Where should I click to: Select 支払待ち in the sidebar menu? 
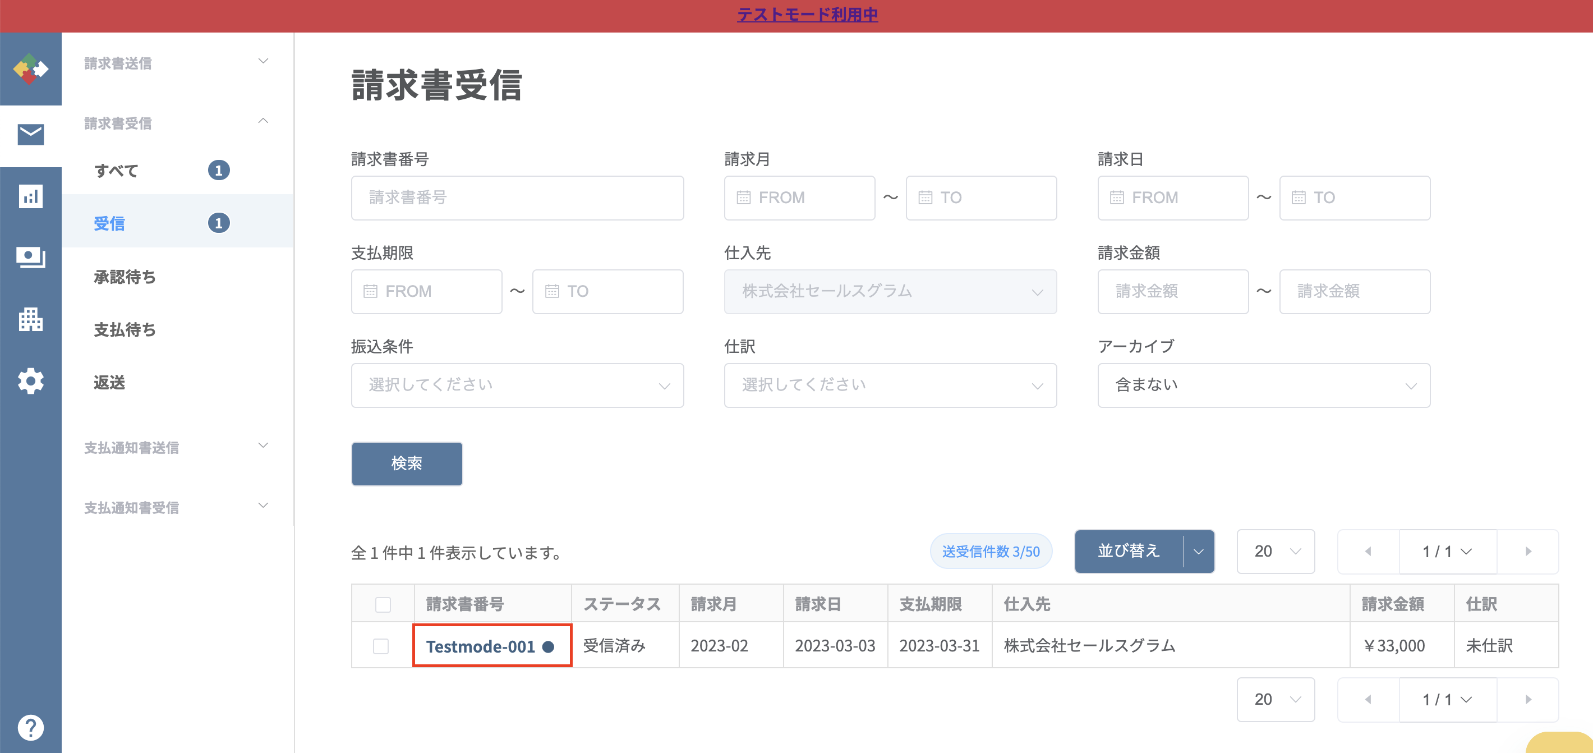[x=177, y=329]
